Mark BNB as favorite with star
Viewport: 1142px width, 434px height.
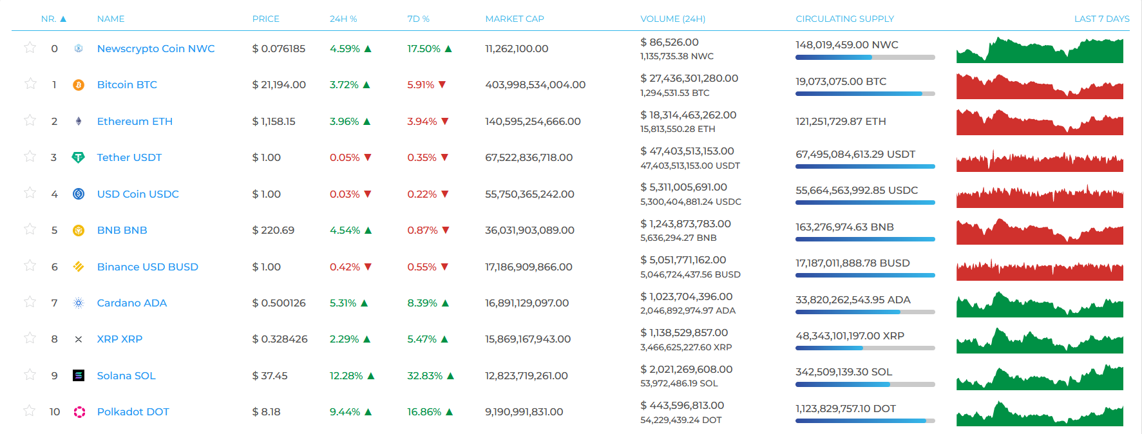point(30,229)
